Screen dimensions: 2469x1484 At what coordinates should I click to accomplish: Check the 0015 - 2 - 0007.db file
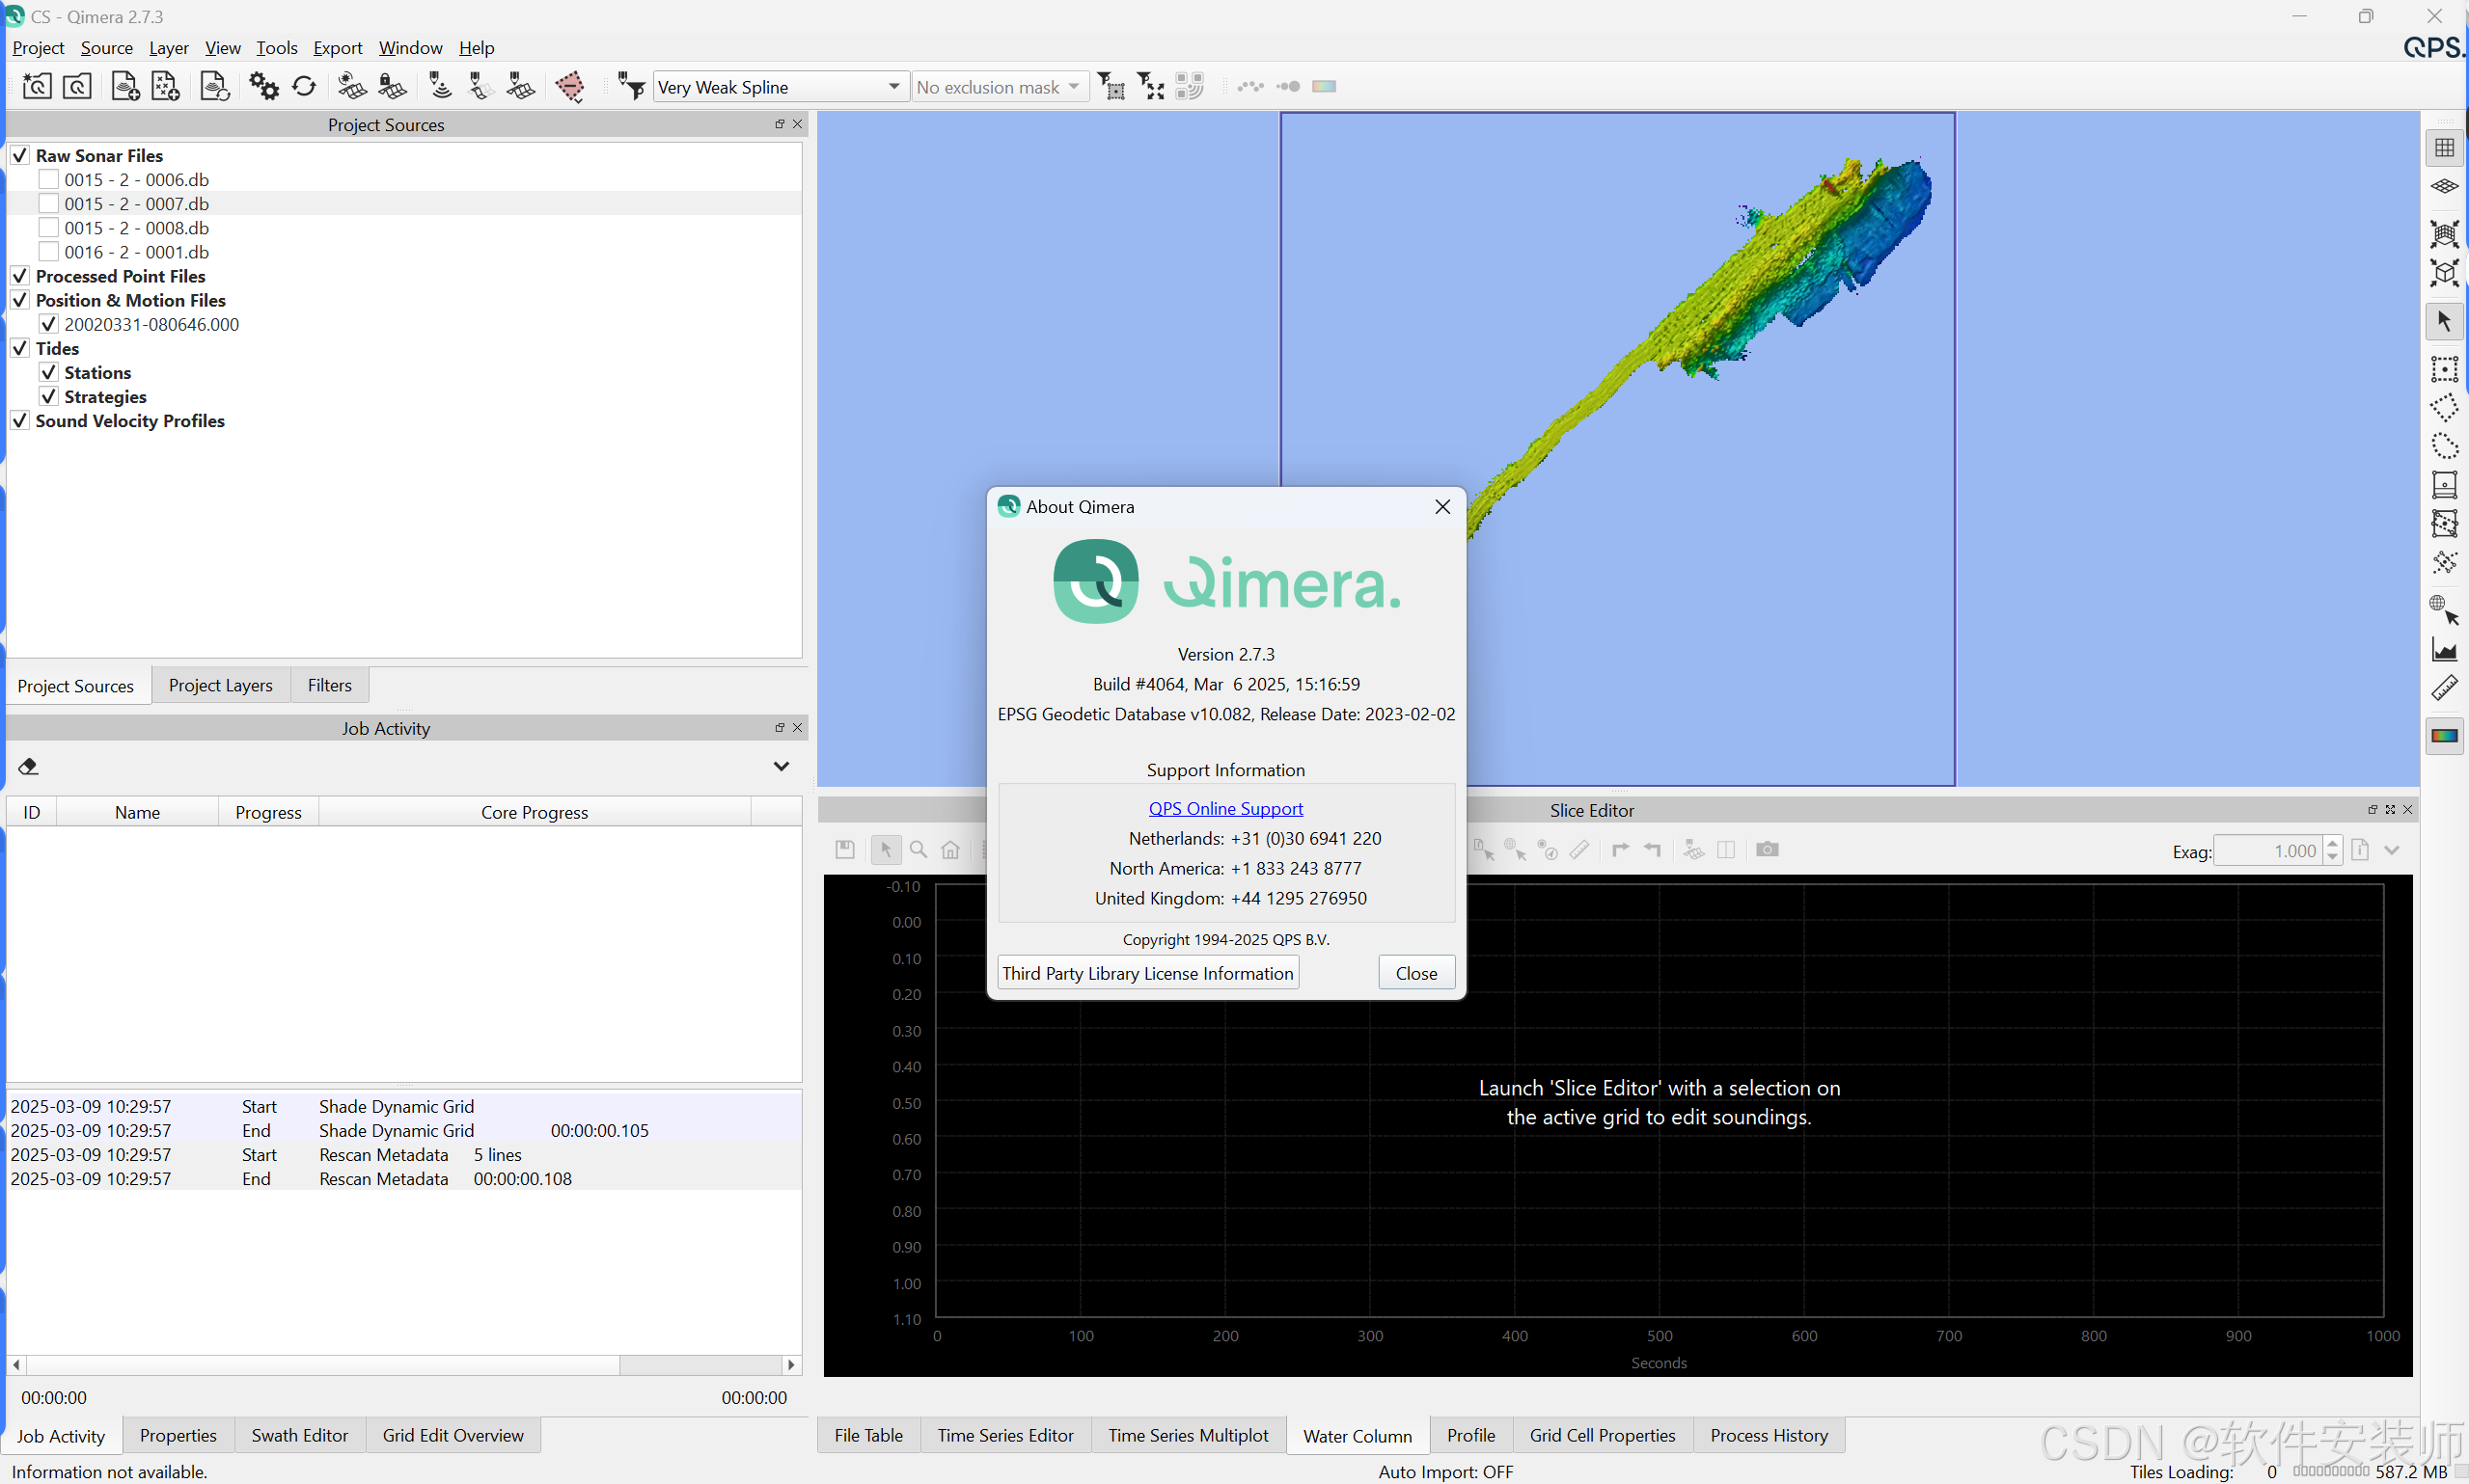48,203
